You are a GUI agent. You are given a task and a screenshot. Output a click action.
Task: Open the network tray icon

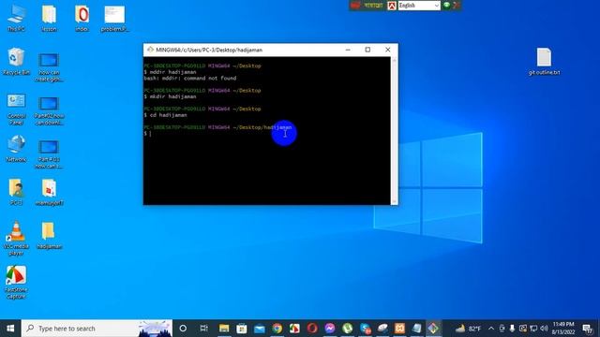pos(533,329)
